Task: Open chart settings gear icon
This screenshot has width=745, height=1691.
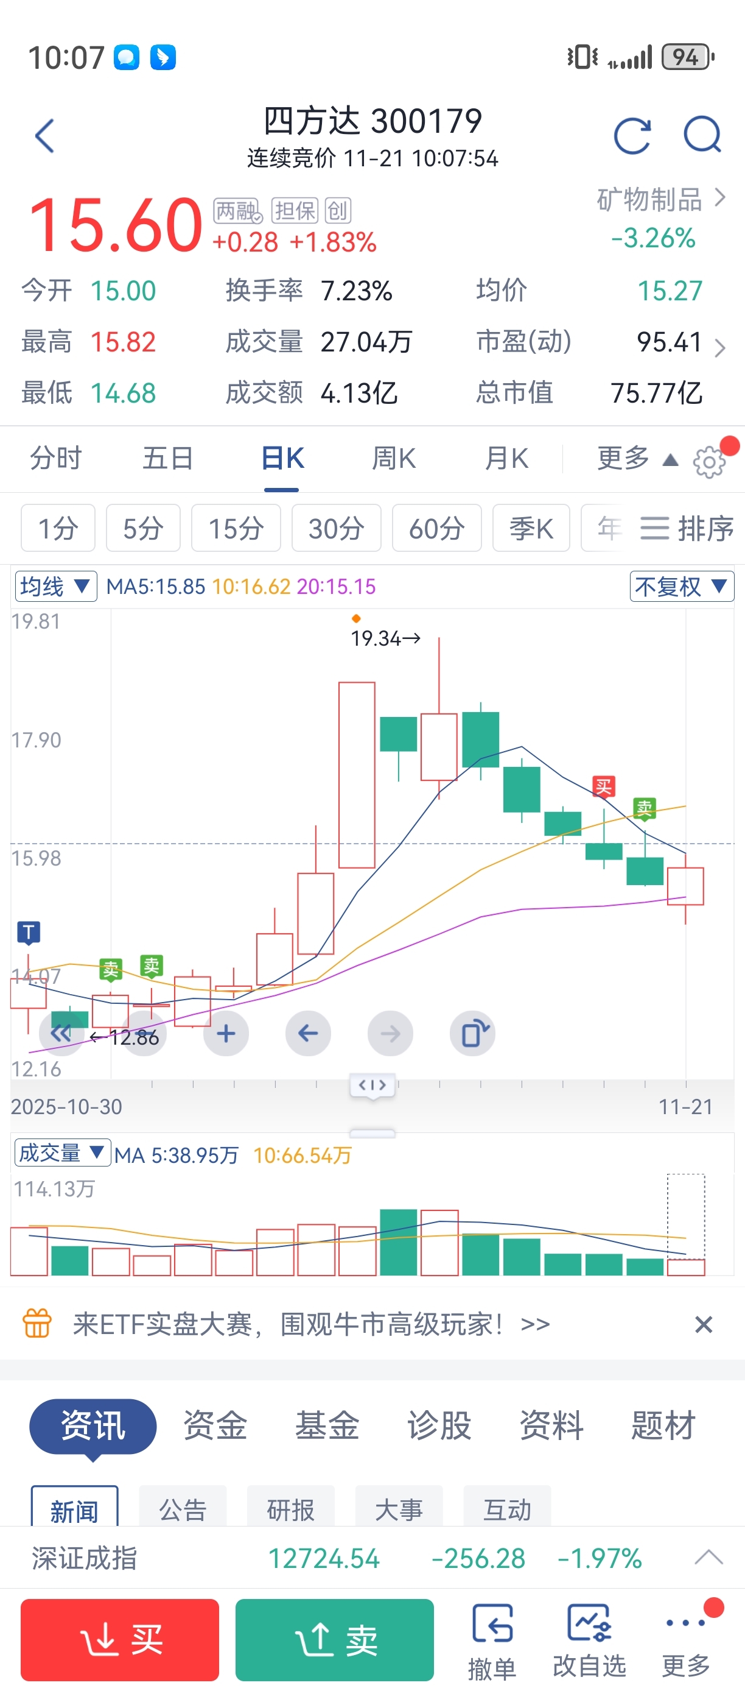Action: (x=709, y=462)
